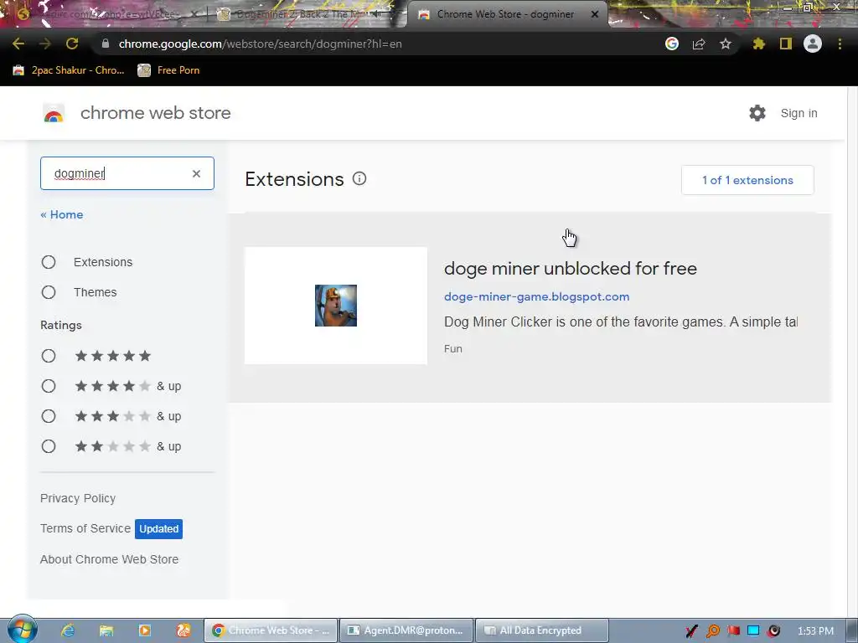The width and height of the screenshot is (858, 643).
Task: Click the info icon beside Extensions heading
Action: click(x=359, y=178)
